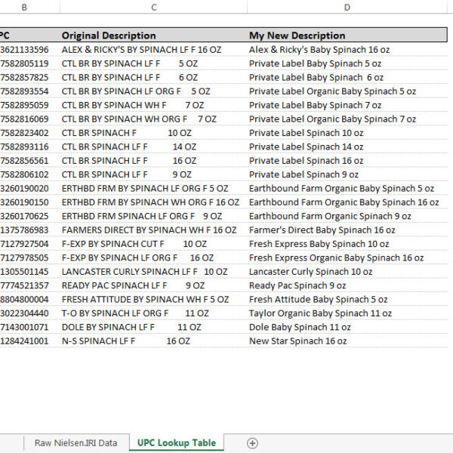Click cell Earthbound Farm Organic Spinach 9 oz
Screen dimensions: 453x453
(x=347, y=216)
